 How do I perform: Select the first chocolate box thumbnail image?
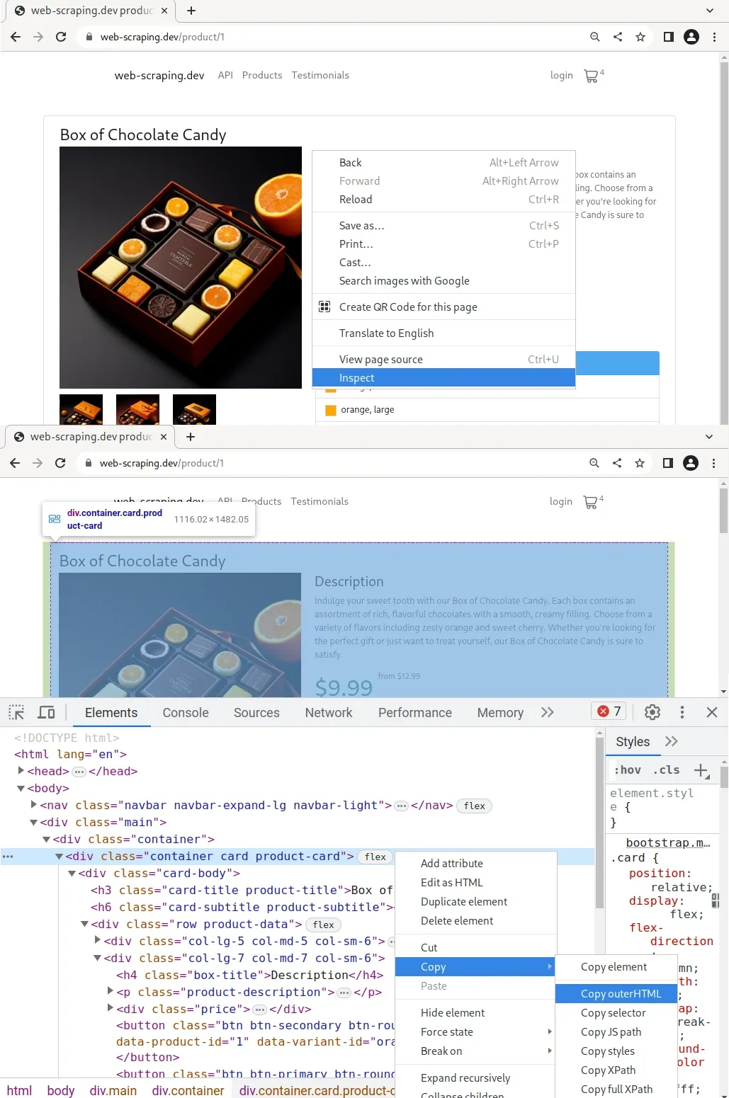81,409
